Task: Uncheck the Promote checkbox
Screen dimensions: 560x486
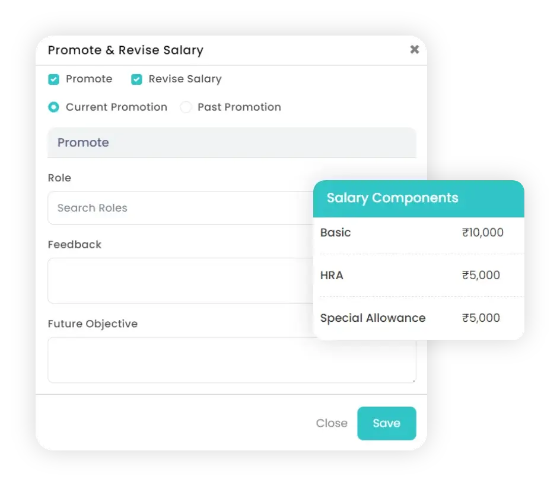Action: coord(54,79)
